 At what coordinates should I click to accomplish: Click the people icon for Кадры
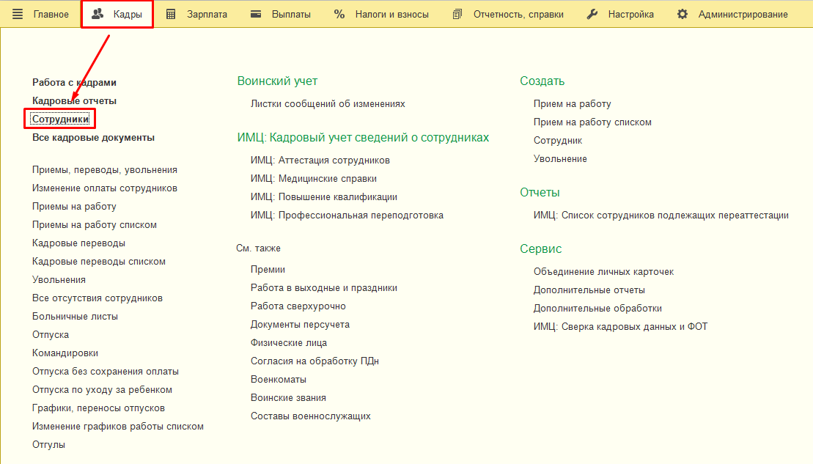tap(98, 15)
